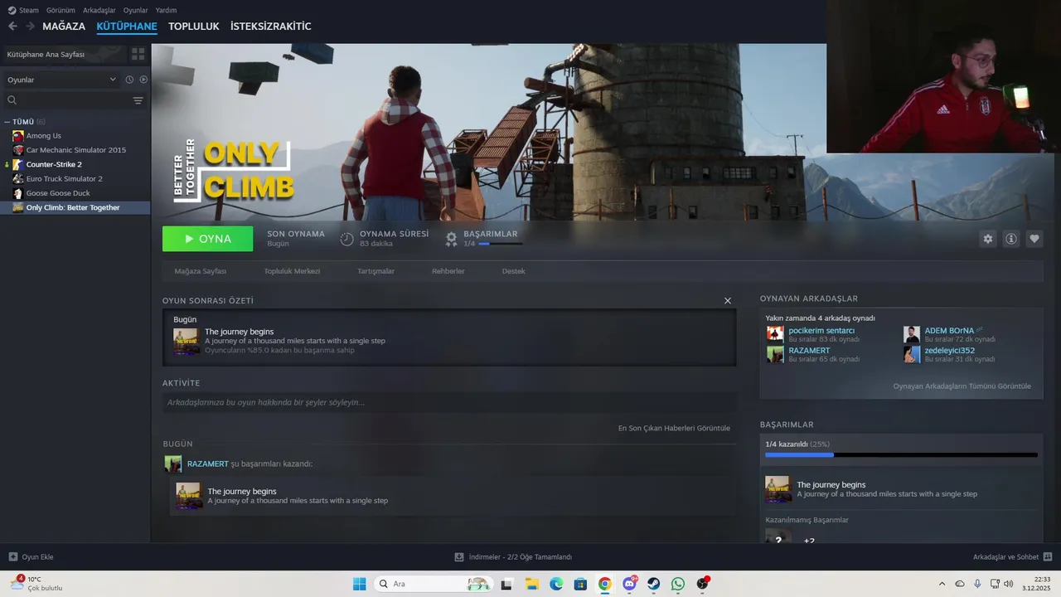Open library advanced filter icon
The width and height of the screenshot is (1061, 597).
click(x=138, y=100)
